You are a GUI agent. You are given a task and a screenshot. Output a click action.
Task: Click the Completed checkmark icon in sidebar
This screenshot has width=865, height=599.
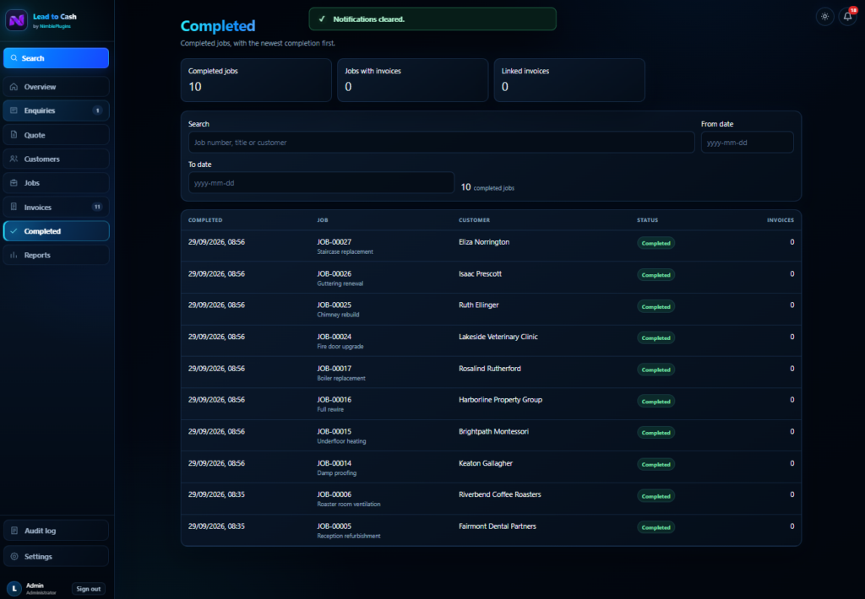point(14,231)
